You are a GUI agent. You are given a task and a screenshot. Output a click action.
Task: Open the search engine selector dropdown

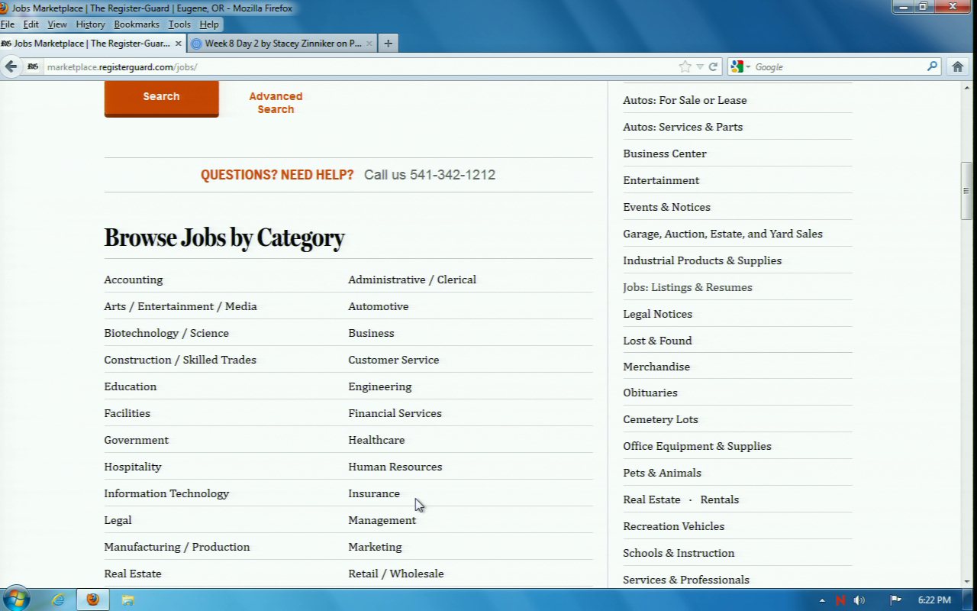pos(740,66)
